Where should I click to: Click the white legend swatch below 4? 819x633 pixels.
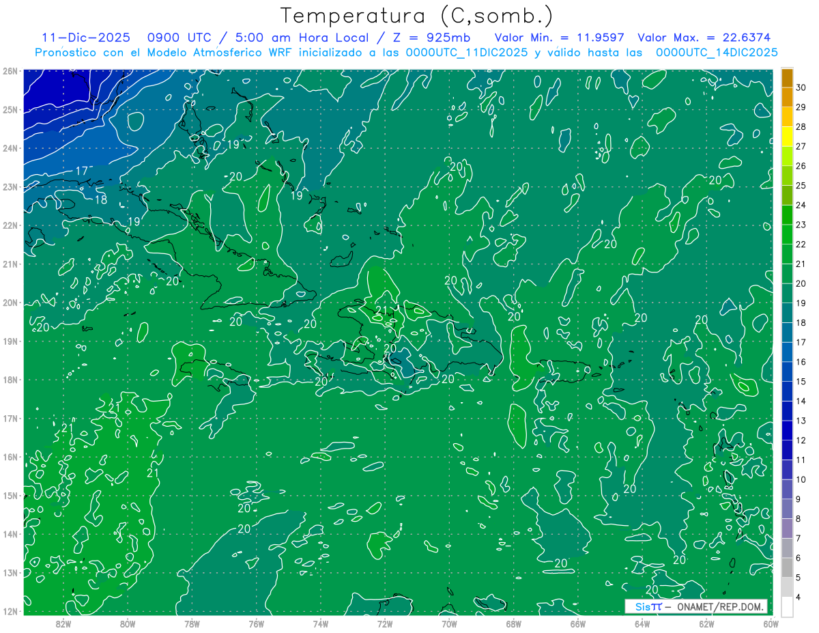(x=788, y=607)
